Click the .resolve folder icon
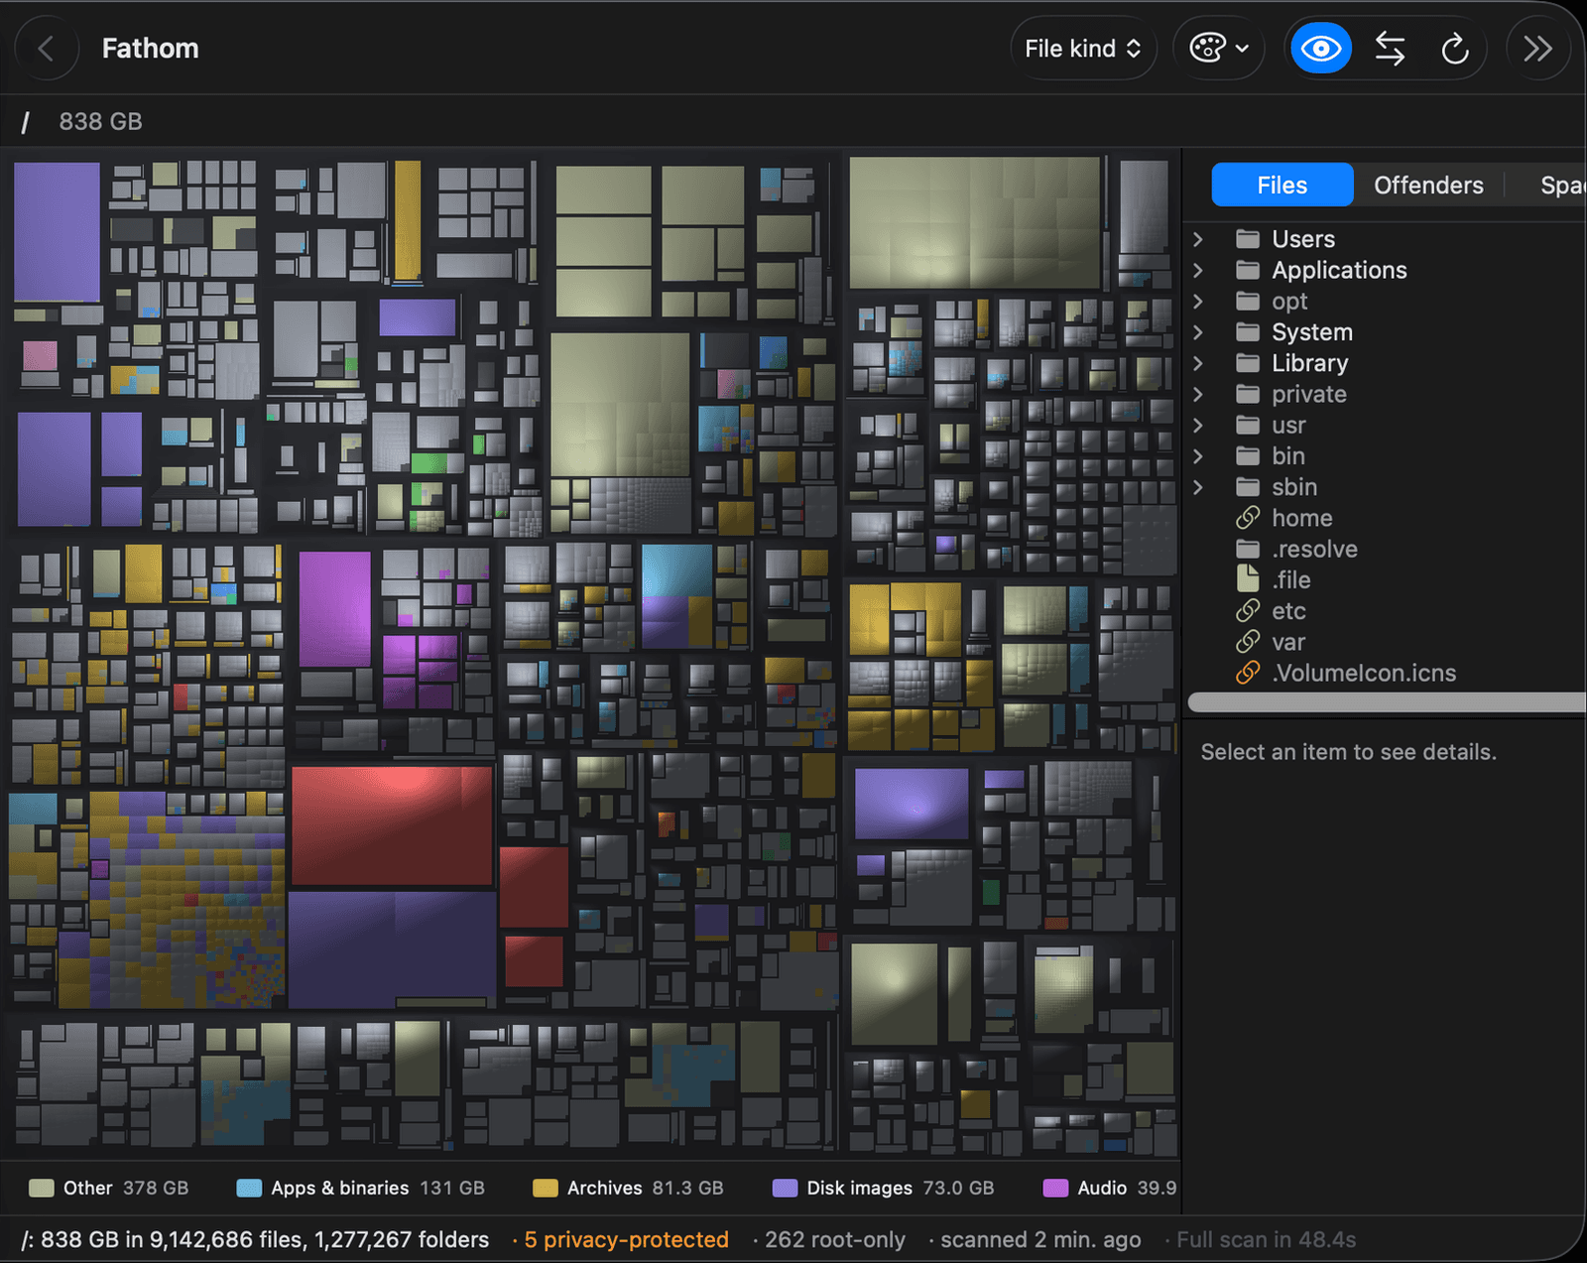1587x1263 pixels. tap(1248, 549)
